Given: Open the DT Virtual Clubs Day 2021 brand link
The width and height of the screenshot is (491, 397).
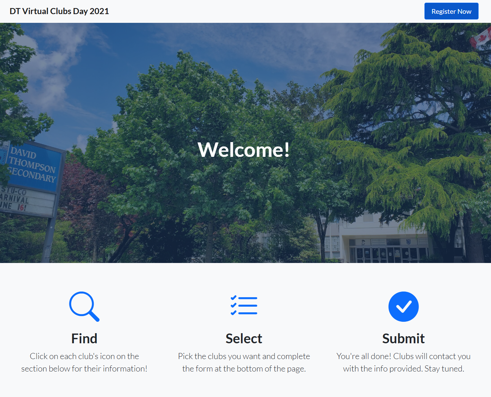Looking at the screenshot, I should (59, 11).
